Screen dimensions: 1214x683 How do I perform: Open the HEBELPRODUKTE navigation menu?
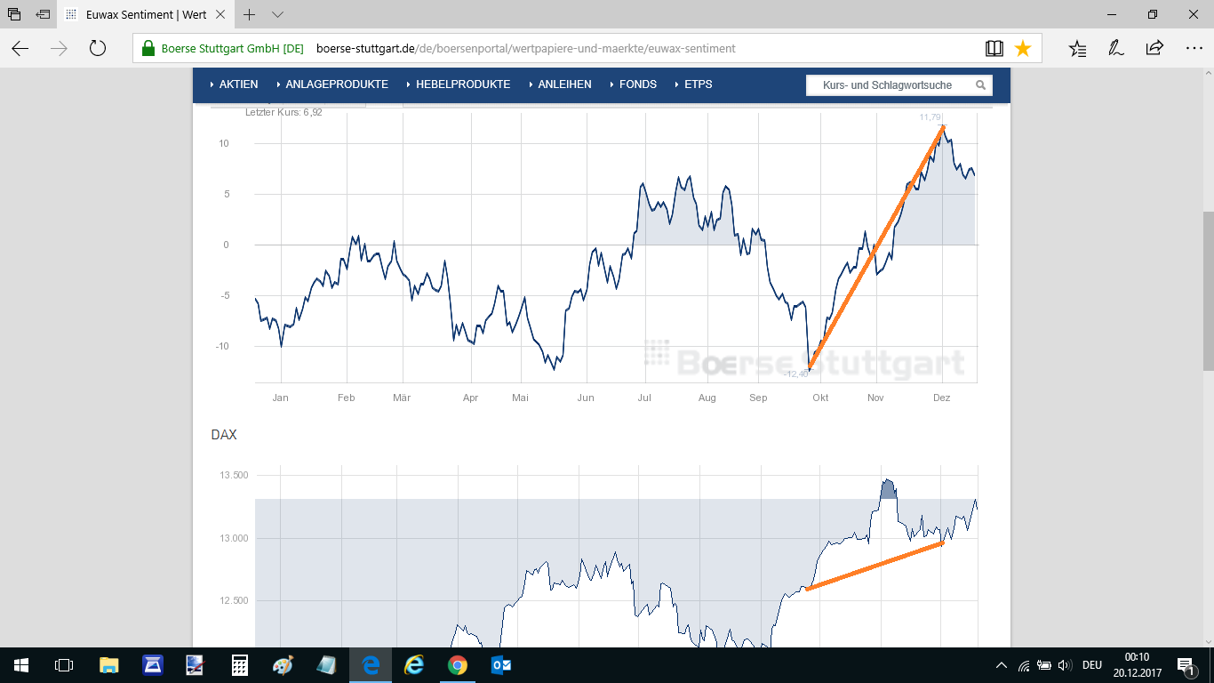pyautogui.click(x=463, y=84)
